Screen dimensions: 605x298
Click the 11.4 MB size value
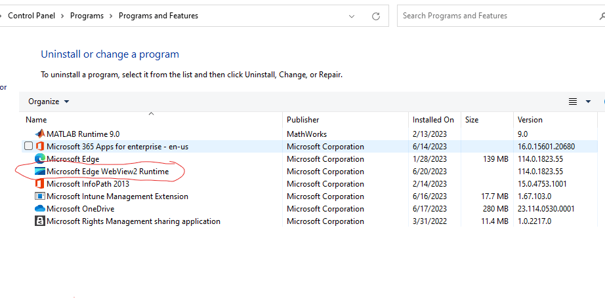click(495, 221)
